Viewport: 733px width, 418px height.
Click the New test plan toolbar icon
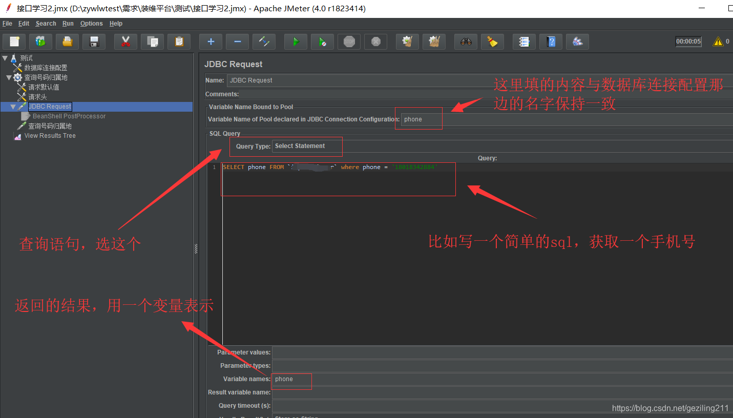[14, 41]
